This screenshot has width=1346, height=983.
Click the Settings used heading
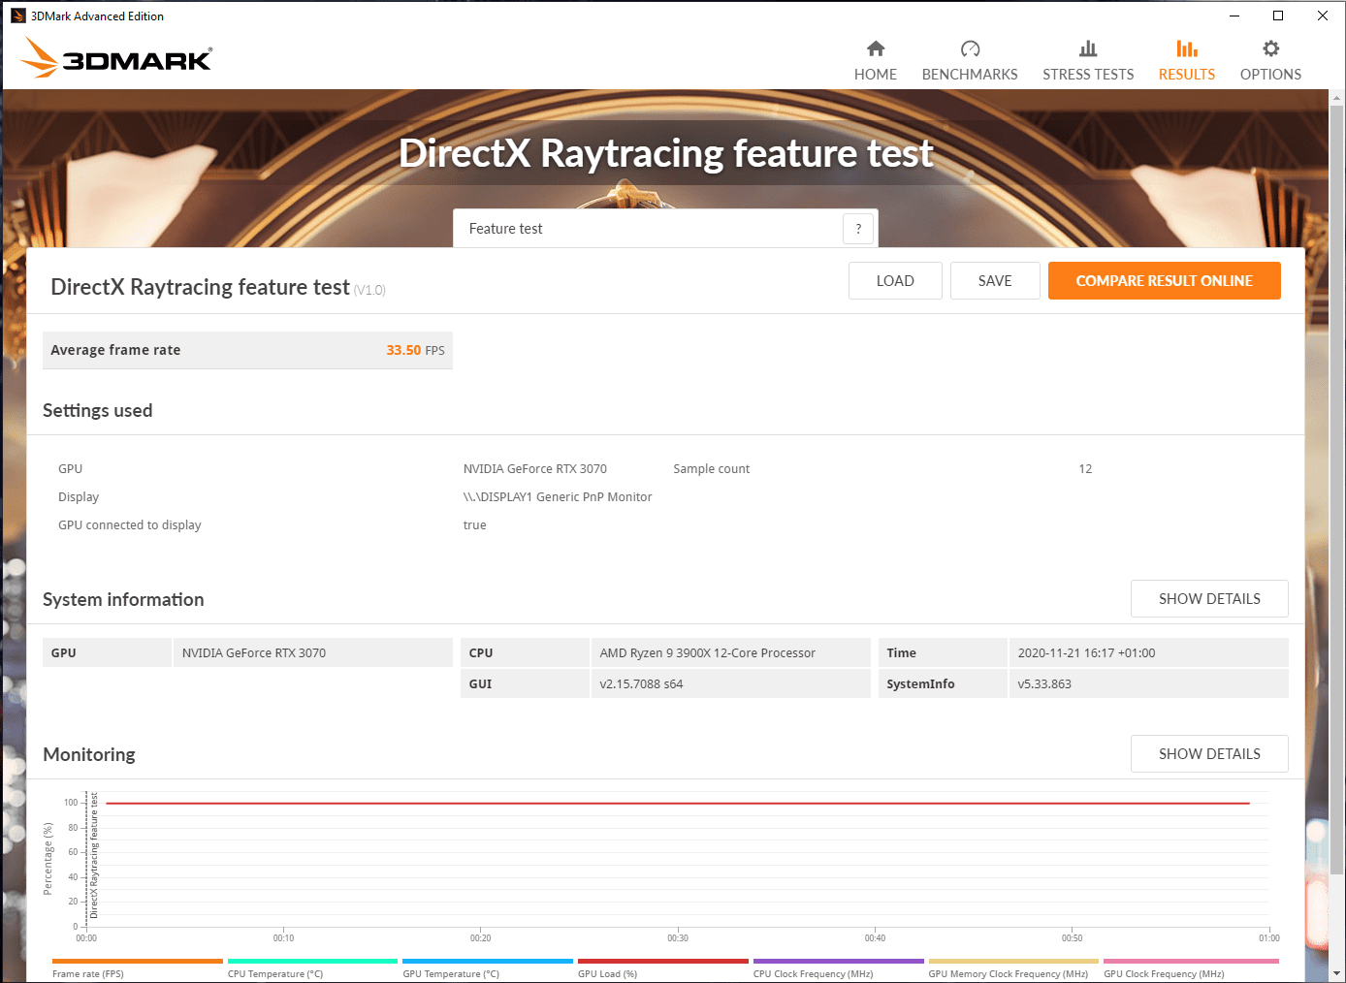pyautogui.click(x=97, y=410)
